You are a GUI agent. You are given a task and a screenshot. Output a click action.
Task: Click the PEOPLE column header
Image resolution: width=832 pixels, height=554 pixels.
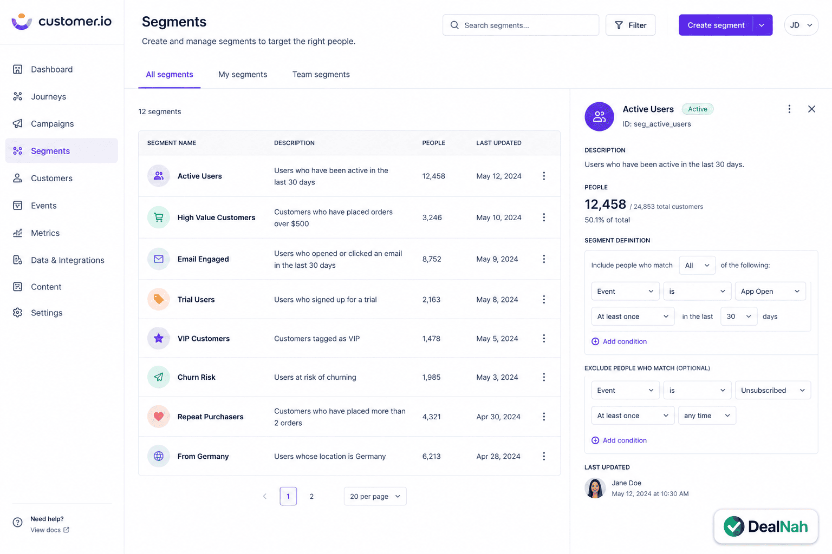click(x=434, y=143)
